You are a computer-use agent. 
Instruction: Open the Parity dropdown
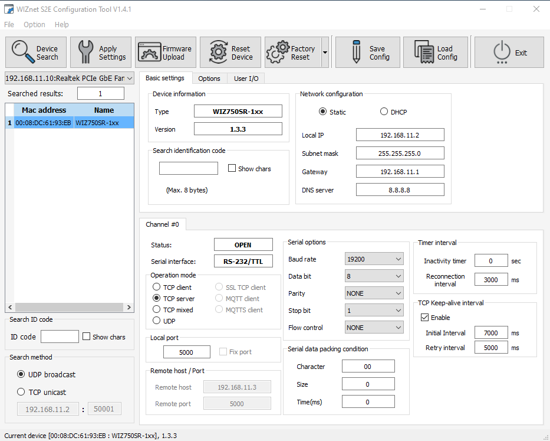(374, 293)
